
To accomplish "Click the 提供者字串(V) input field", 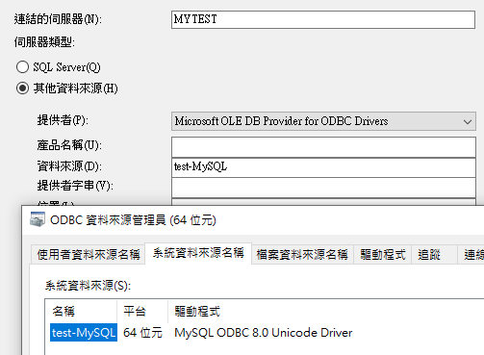I will (323, 188).
